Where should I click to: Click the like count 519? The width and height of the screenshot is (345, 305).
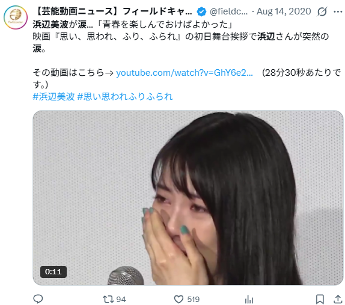(193, 299)
